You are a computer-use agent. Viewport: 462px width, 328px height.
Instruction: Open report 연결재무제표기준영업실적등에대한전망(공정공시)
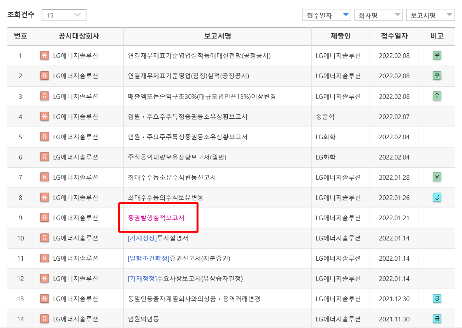[x=199, y=56]
